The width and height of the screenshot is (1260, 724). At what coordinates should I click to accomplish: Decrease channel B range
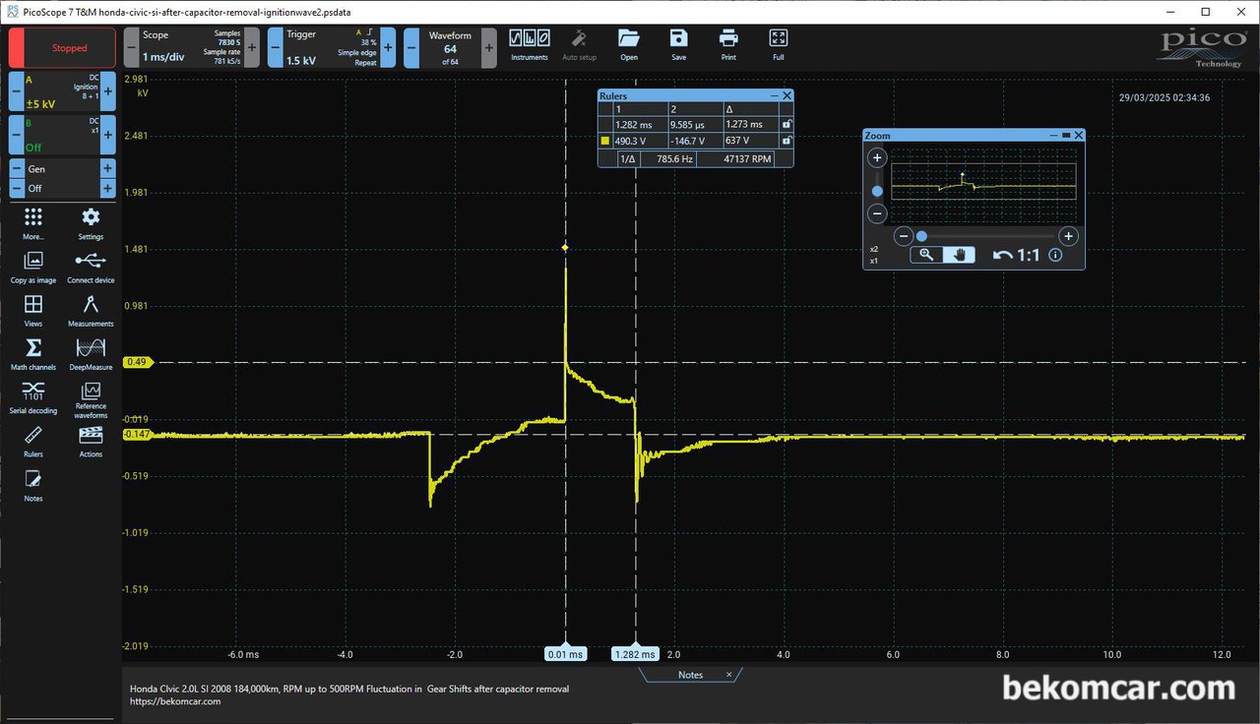pyautogui.click(x=17, y=134)
